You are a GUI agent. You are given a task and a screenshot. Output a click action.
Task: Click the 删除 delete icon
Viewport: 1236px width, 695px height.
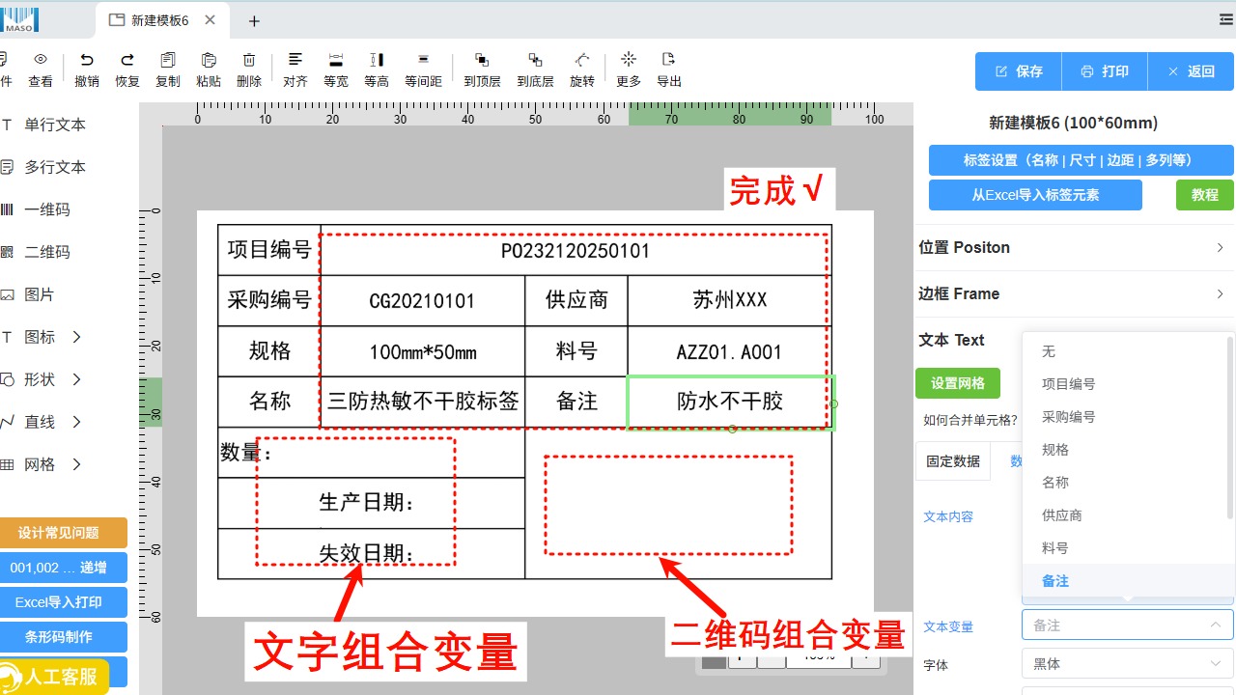[x=249, y=60]
